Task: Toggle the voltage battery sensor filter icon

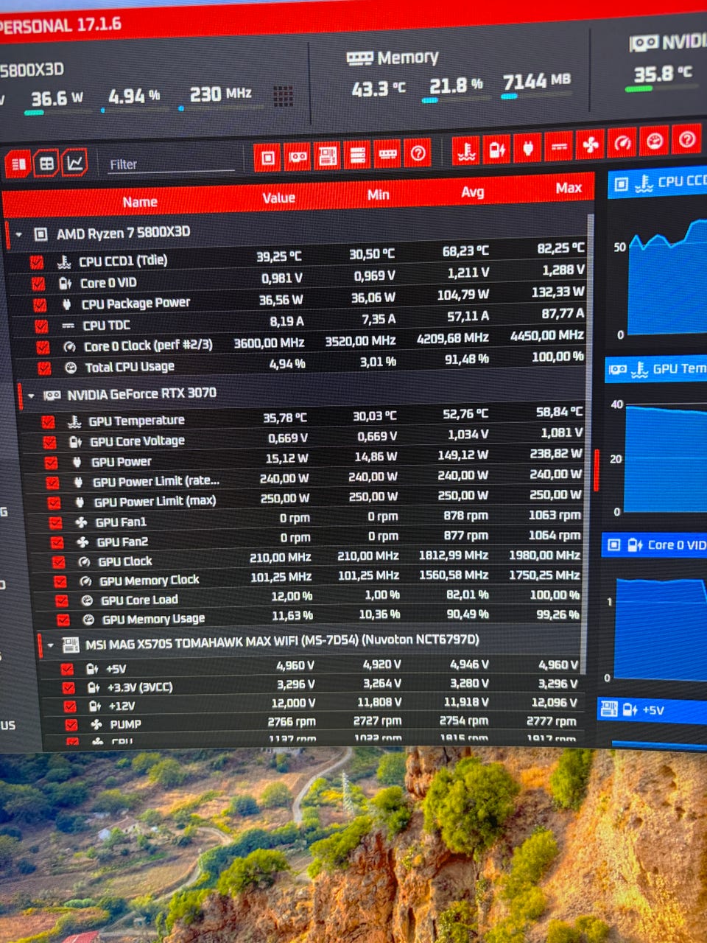Action: click(x=496, y=150)
